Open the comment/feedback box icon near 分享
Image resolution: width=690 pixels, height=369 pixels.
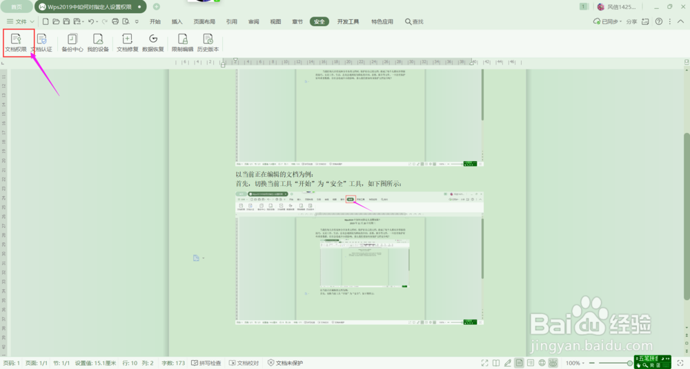(x=645, y=21)
